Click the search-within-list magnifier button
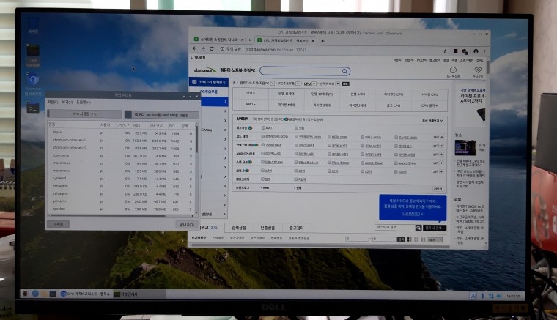Screen dimensions: 557x320 click(418, 228)
